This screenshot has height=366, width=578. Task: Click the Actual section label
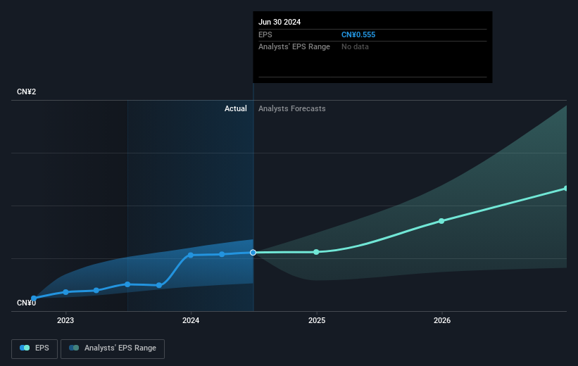pos(236,108)
